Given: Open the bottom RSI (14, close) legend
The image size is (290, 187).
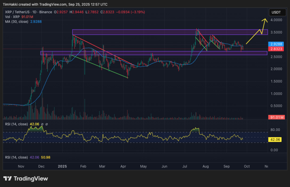Looking at the screenshot, I should (x=16, y=157).
